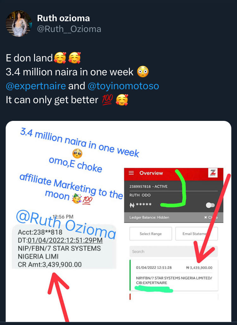The image size is (237, 325).
Task: Tap the 2389957818 - ACTIVE account row
Action: point(149,186)
